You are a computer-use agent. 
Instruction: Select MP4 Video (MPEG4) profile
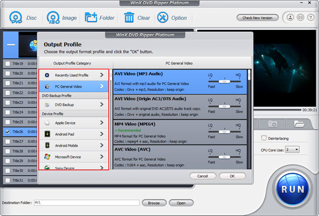[180, 132]
